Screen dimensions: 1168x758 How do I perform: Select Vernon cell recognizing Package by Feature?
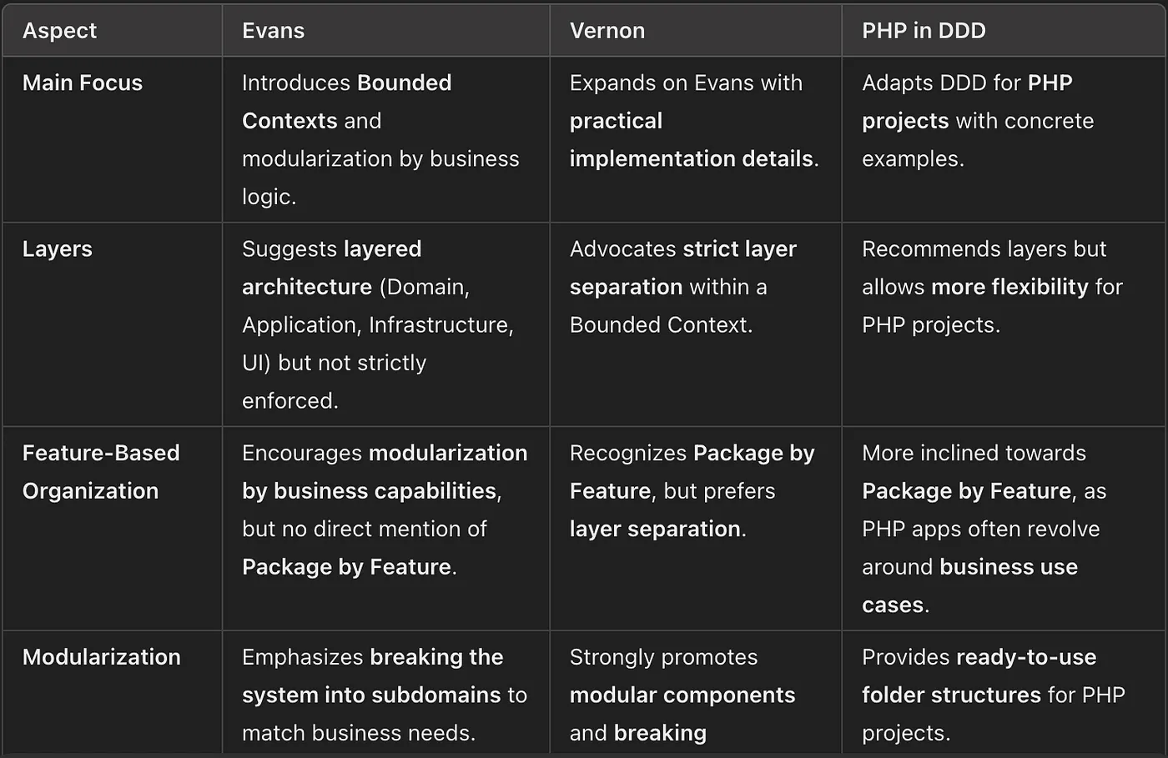695,529
